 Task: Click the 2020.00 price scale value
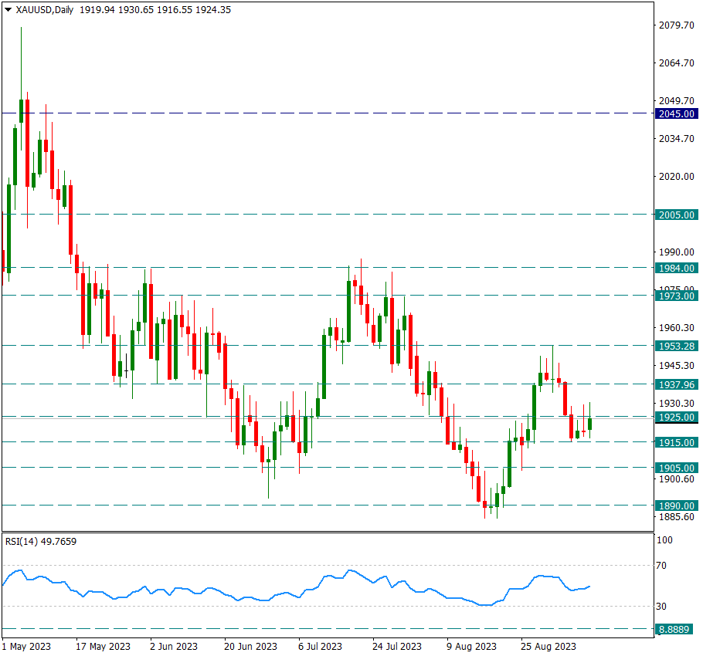click(676, 177)
